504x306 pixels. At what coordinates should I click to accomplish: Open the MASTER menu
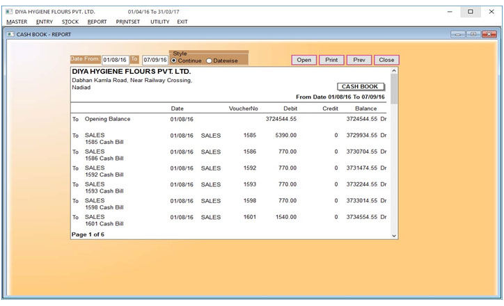tap(17, 22)
